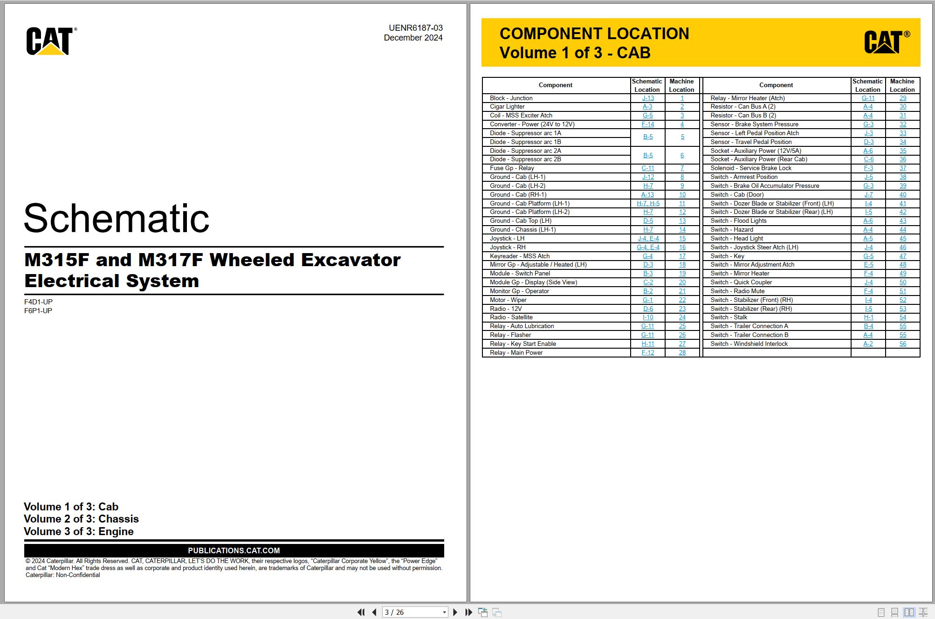Open D-5 link for Ground - Cab Top (LH)

pyautogui.click(x=648, y=221)
